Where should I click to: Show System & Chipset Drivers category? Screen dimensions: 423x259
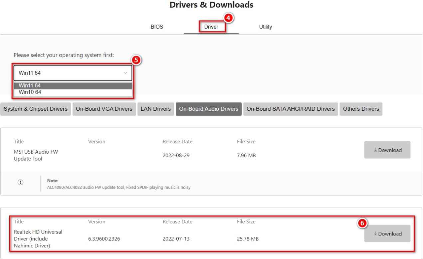pos(36,109)
